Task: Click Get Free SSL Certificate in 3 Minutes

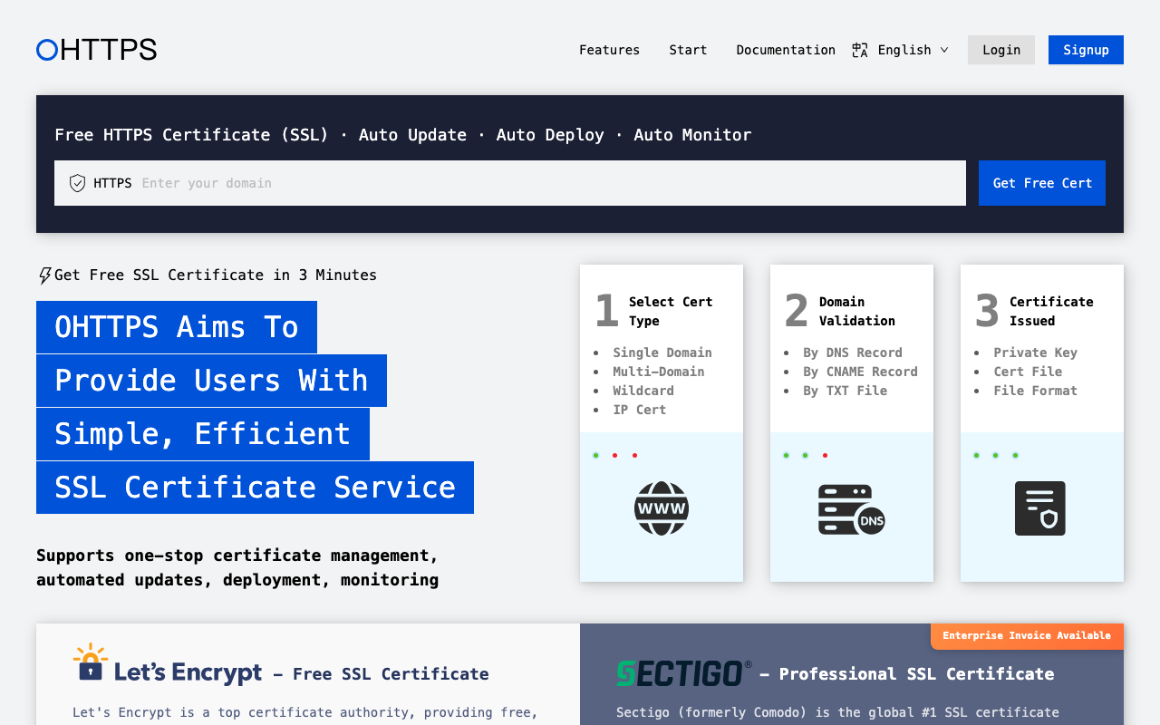Action: point(216,275)
